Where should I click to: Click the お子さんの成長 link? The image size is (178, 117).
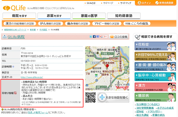[x=166, y=108]
